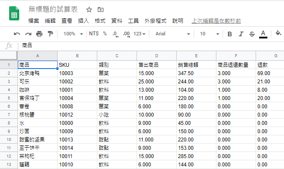Click SKU cell 10014
The image size is (284, 169).
(77, 148)
